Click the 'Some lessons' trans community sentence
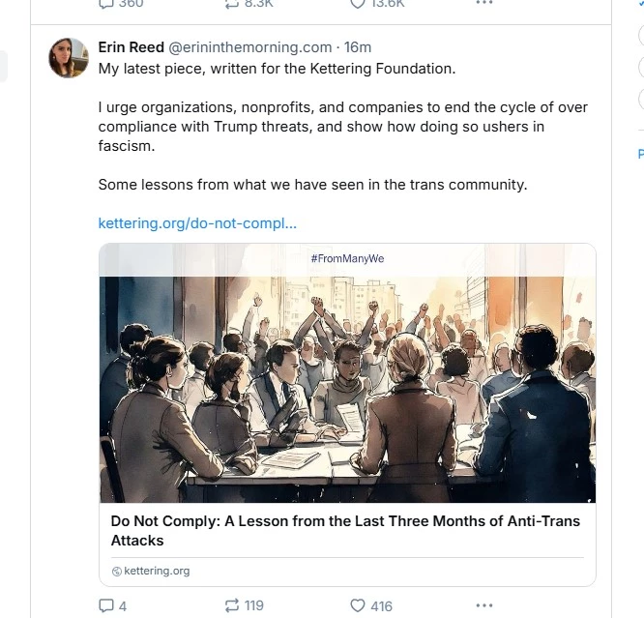 click(x=312, y=185)
